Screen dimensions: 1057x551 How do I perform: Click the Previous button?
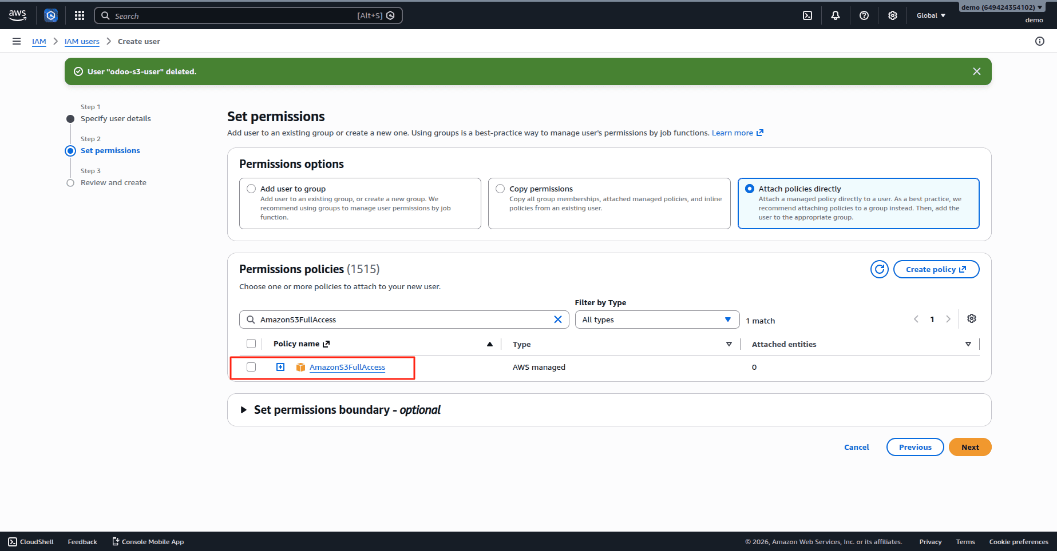[915, 447]
